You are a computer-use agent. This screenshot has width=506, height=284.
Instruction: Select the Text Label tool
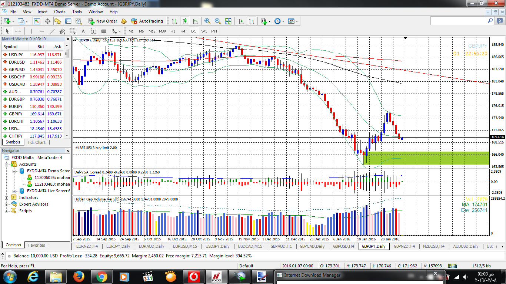pos(93,31)
